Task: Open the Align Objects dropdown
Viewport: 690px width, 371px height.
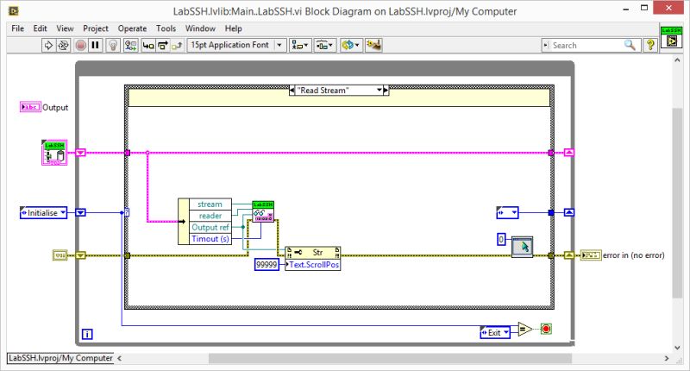Action: pos(300,45)
